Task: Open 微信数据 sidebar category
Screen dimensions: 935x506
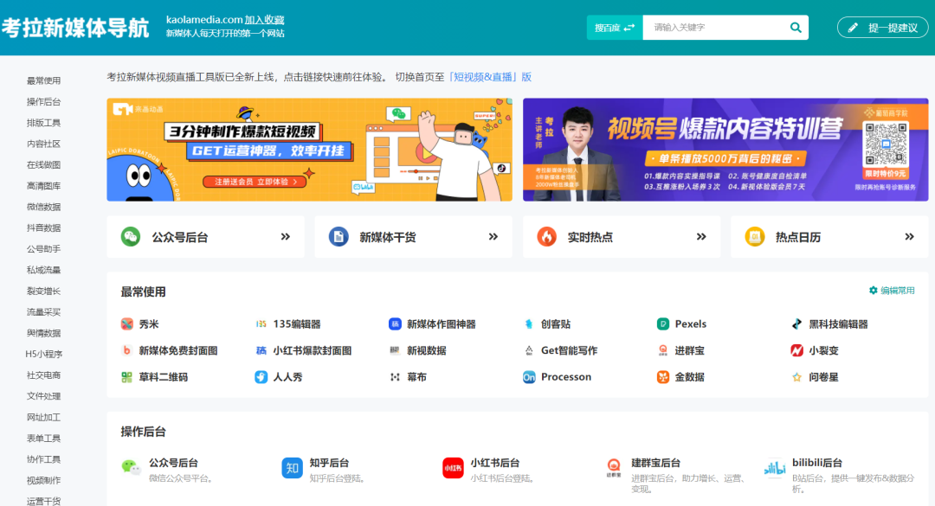Action: pos(43,207)
